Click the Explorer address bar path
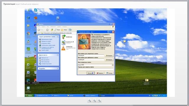The height and width of the screenshot is (106, 189). (x=59, y=33)
